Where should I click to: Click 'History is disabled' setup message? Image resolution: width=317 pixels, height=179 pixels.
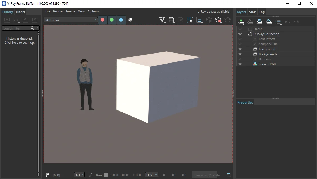[20, 41]
